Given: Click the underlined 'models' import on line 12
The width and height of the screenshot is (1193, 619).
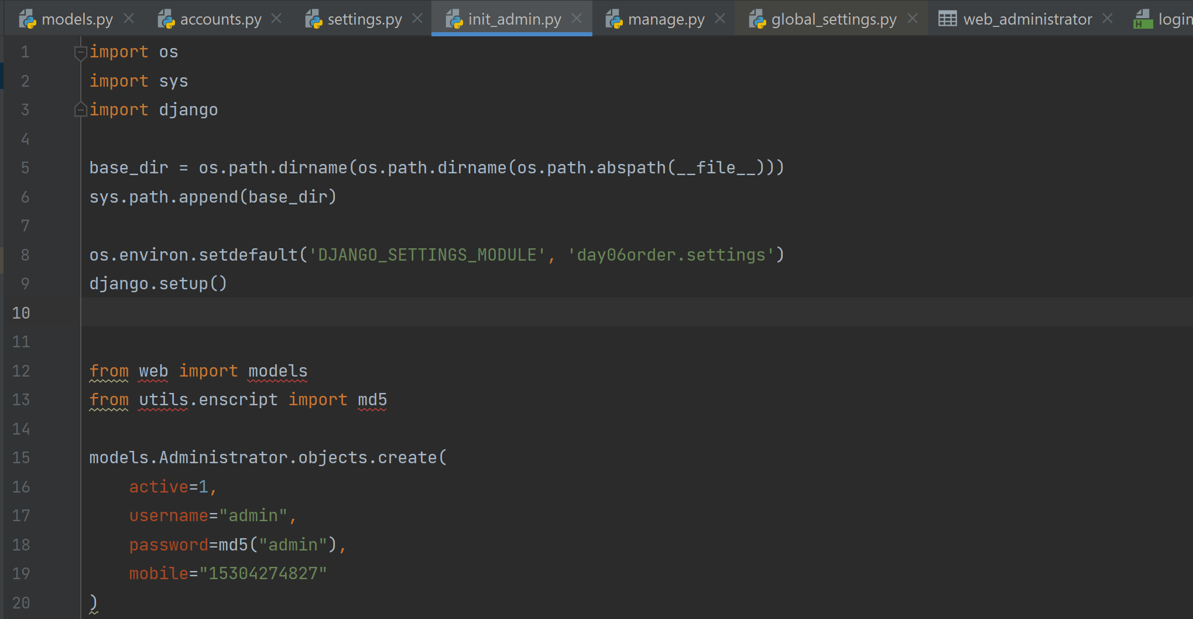Looking at the screenshot, I should tap(278, 371).
